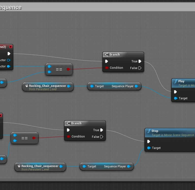195x190 pixels.
Task: Click upper Branch False output pin
Action: tap(140, 68)
